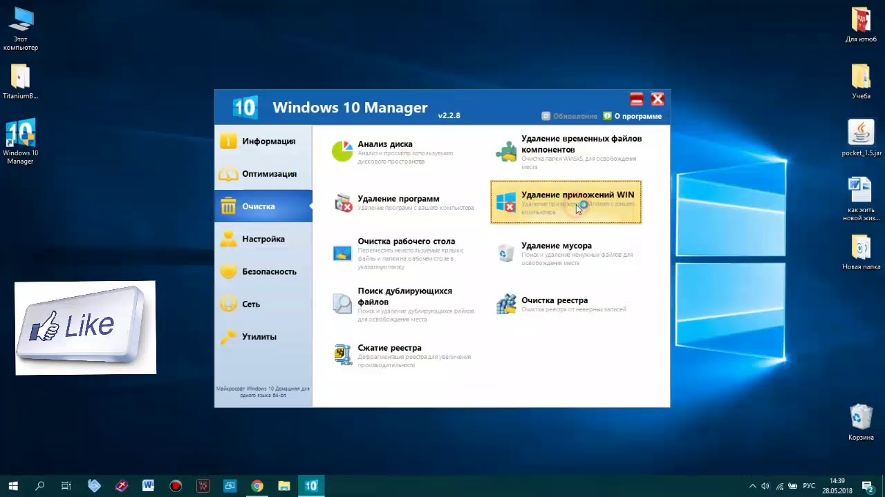Screen dimensions: 885x497
Task: Open Удаление программ by its title
Action: 398,199
